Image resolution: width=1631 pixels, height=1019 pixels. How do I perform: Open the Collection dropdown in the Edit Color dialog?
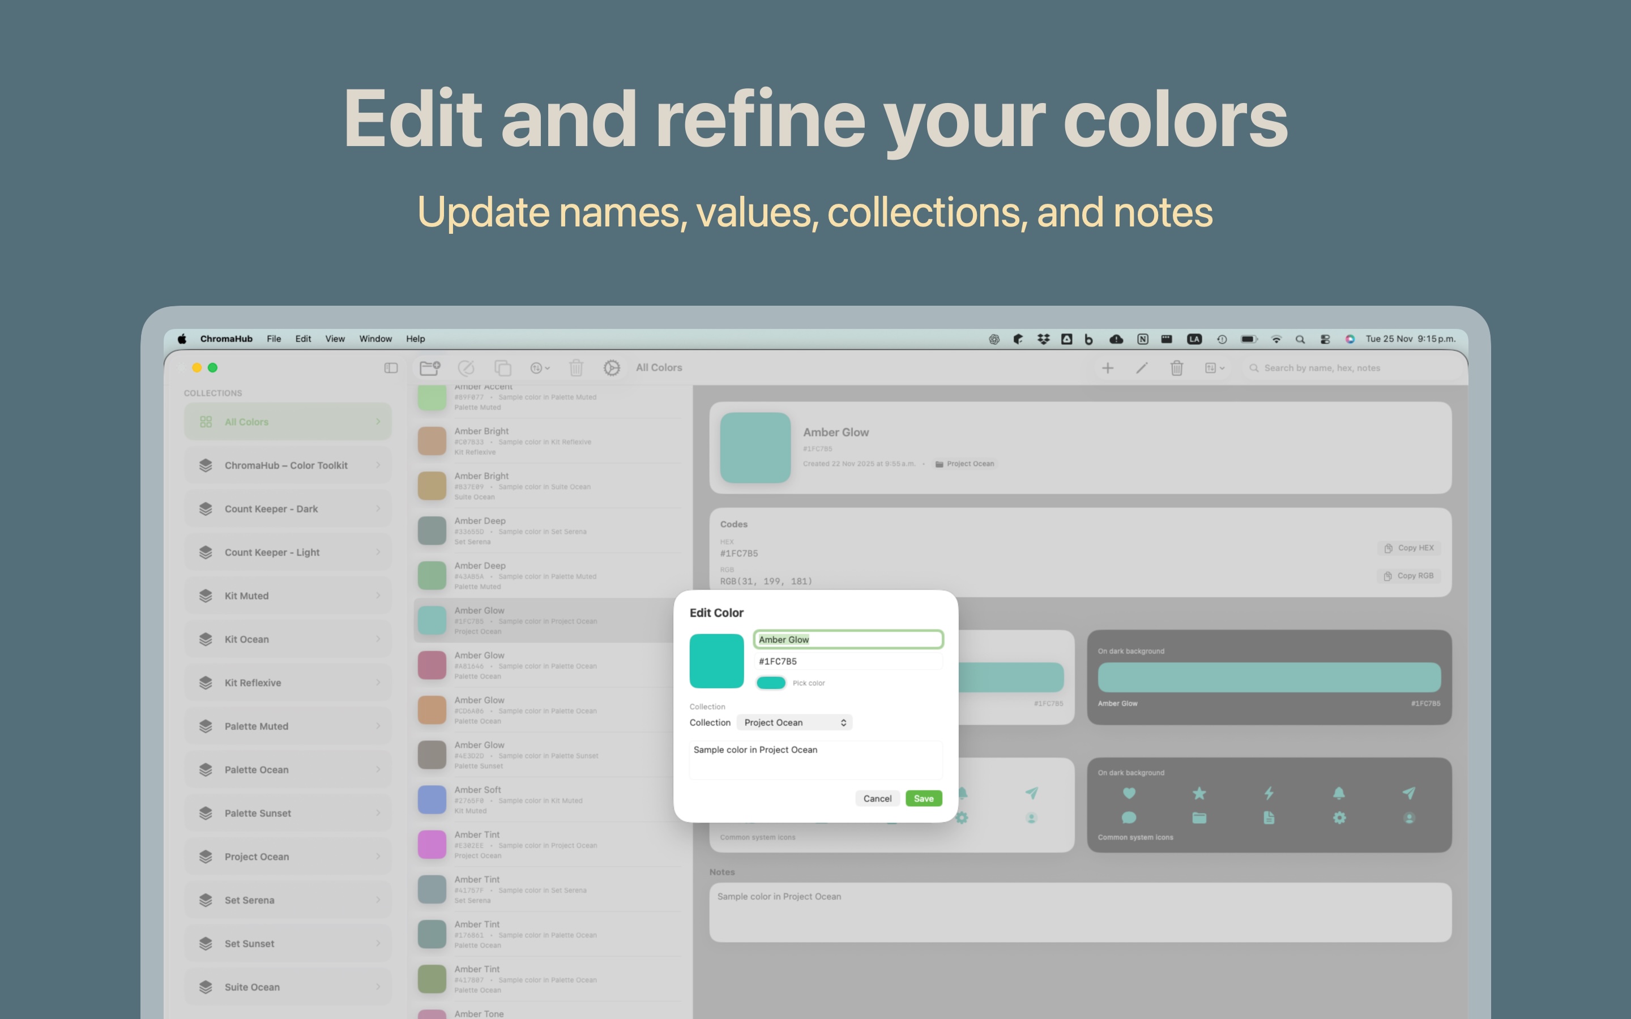pyautogui.click(x=795, y=722)
